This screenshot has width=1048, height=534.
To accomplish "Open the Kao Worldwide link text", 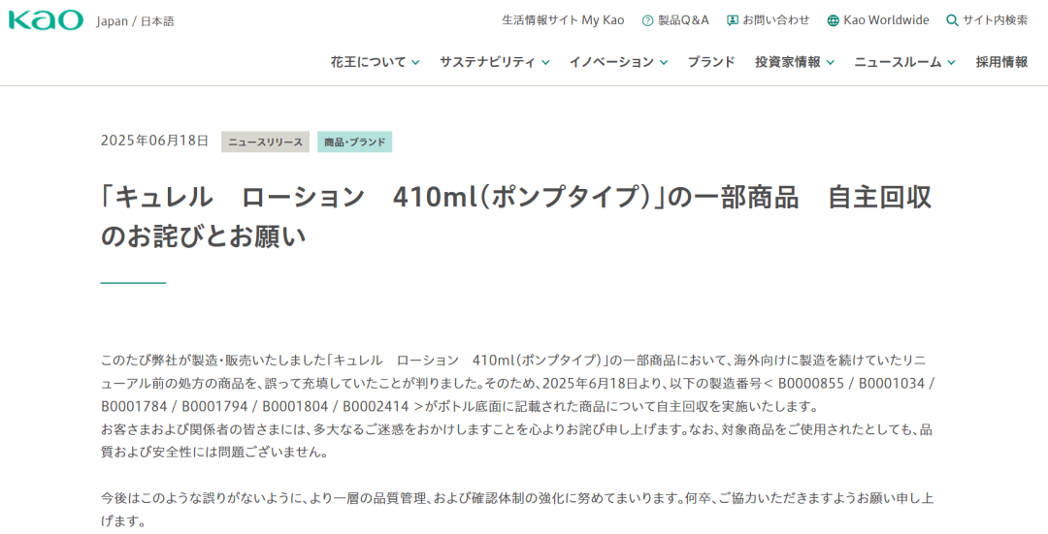I will (886, 20).
